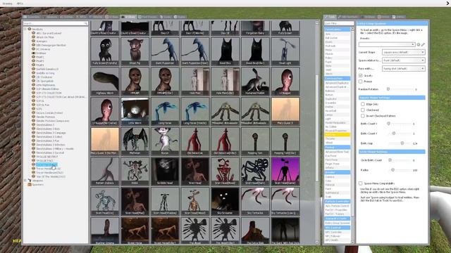Collapse the Nextbots tree node
The width and height of the screenshot is (451, 253).
[25, 29]
